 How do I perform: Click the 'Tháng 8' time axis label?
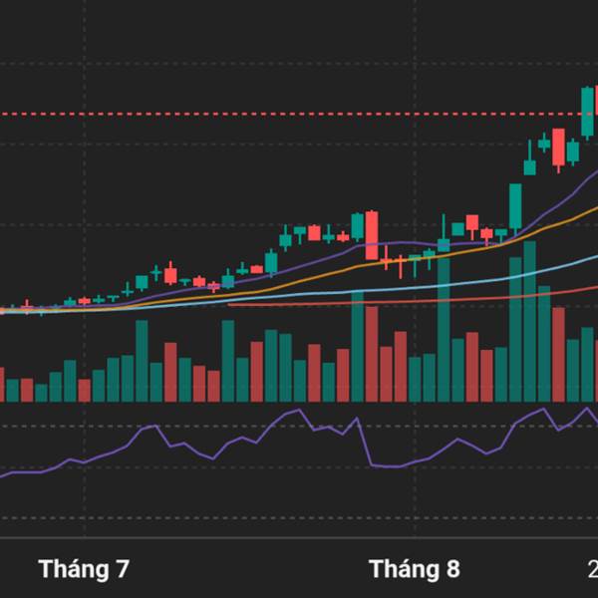point(415,569)
